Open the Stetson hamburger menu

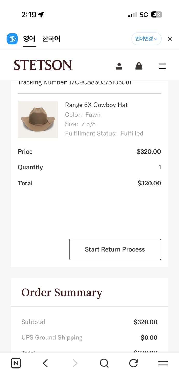click(x=162, y=66)
